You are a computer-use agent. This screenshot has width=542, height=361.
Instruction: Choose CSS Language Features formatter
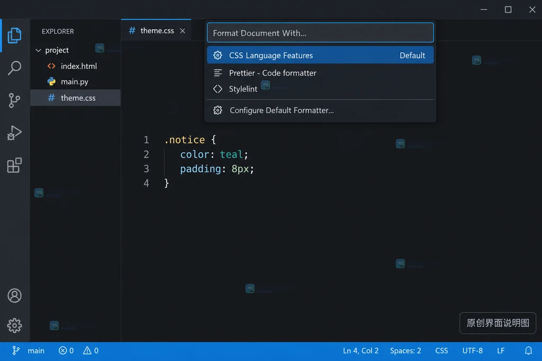[320, 55]
